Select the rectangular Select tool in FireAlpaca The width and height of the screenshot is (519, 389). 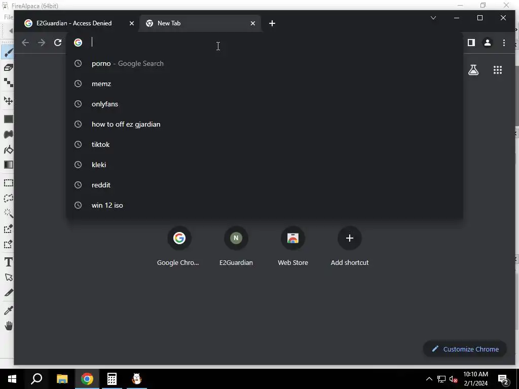[x=8, y=183]
